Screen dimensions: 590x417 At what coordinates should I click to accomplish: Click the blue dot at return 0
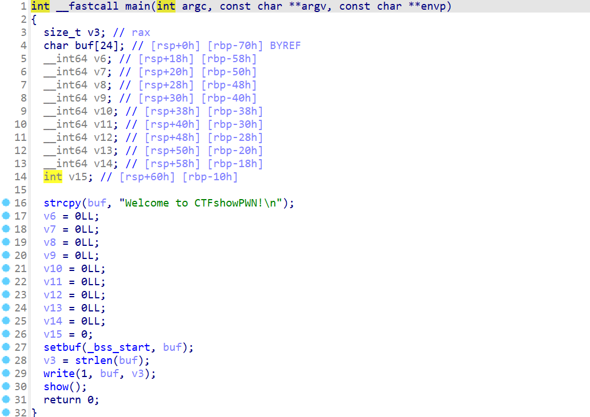point(6,400)
